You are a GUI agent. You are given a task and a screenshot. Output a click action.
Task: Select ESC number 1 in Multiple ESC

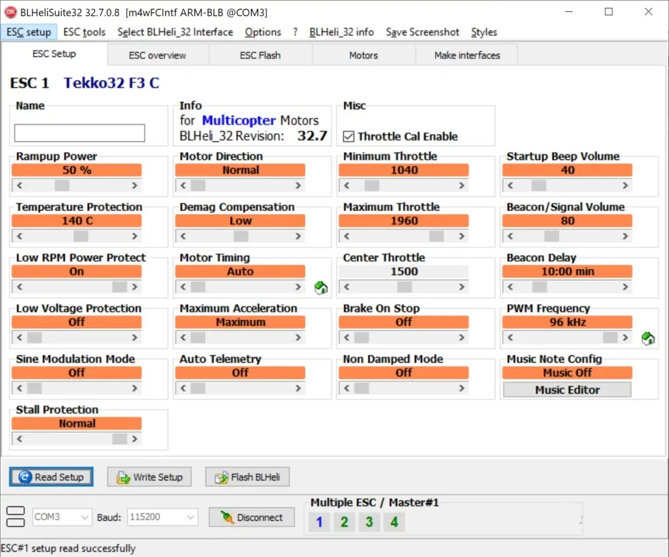[x=319, y=522]
